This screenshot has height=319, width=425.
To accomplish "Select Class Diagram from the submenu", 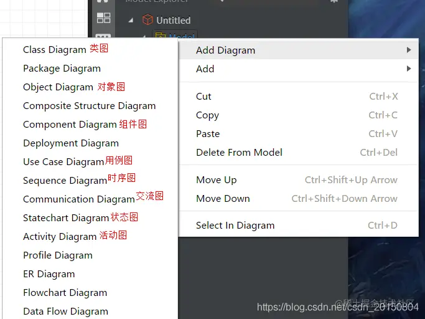I will [90, 50].
